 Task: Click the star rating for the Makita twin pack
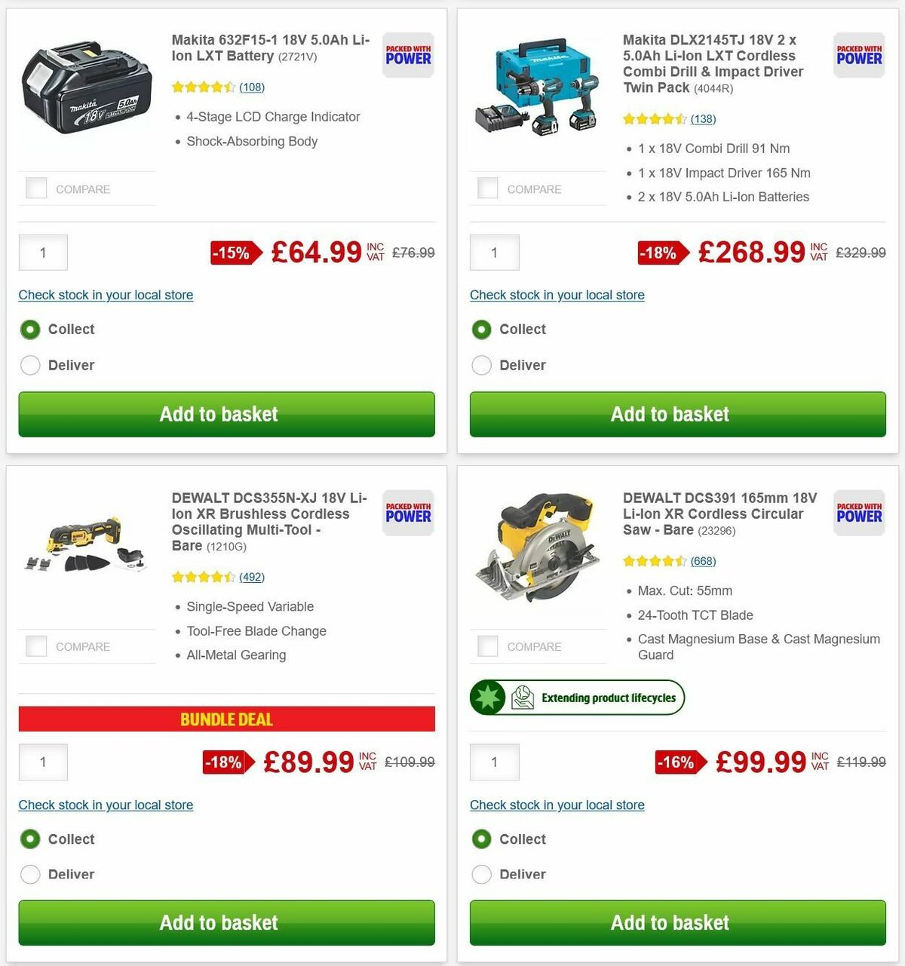(x=655, y=118)
